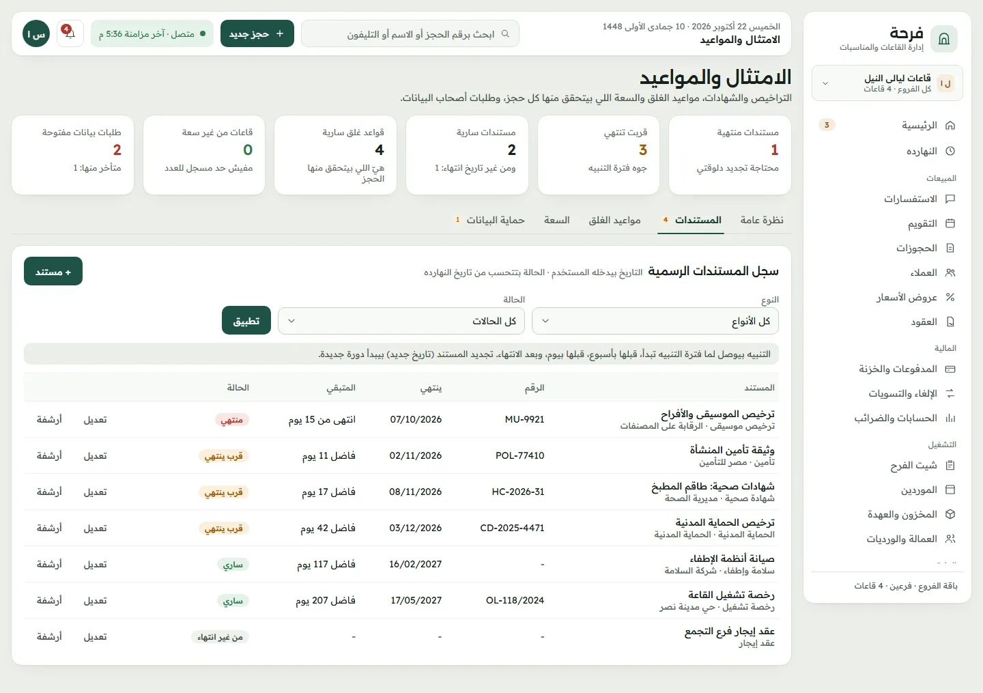Click the مستندات منتهية summary card
This screenshot has height=693, width=983.
tap(730, 155)
